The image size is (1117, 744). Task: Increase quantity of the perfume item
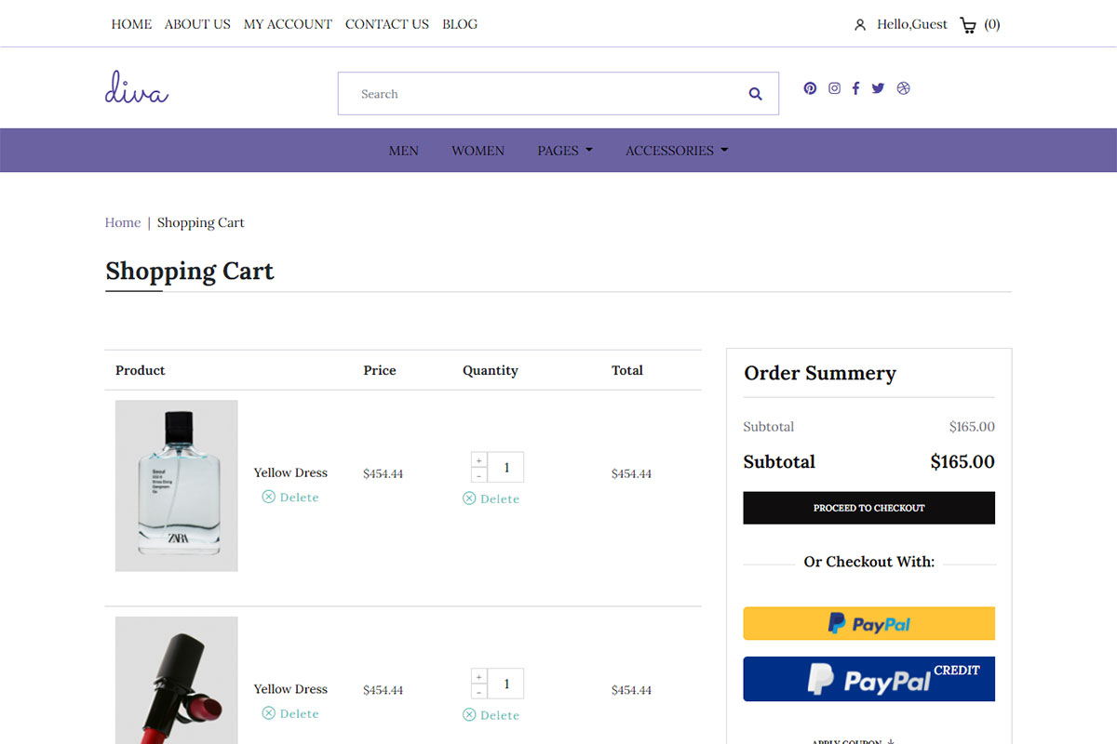coord(478,460)
